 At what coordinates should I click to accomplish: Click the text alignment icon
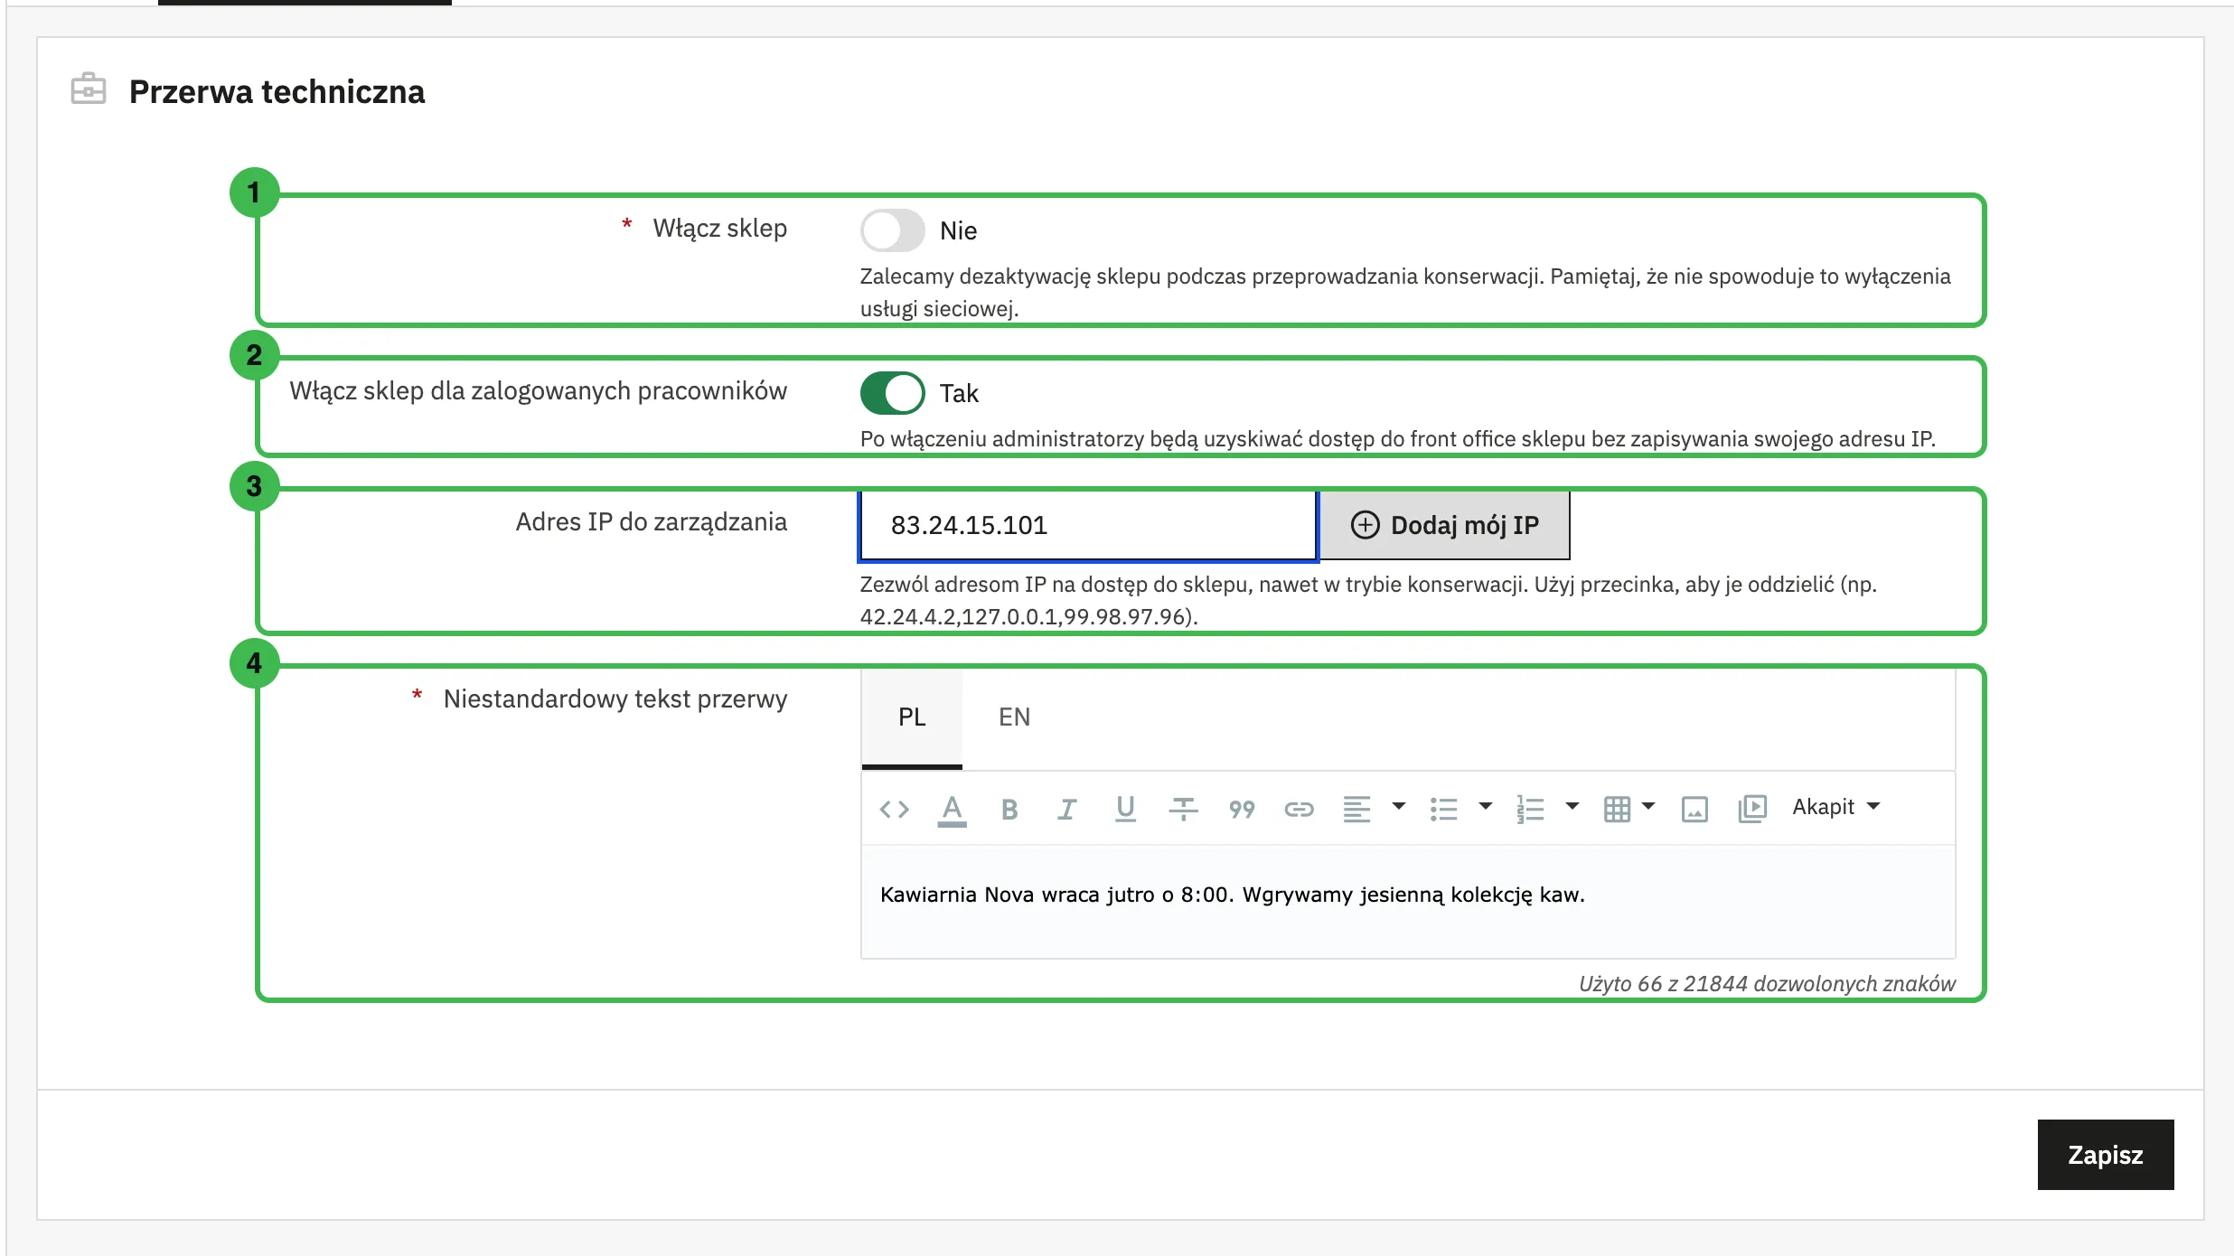coord(1356,809)
